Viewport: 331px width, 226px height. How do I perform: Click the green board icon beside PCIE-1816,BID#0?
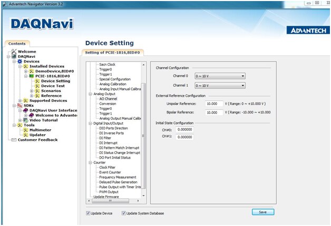[32, 76]
